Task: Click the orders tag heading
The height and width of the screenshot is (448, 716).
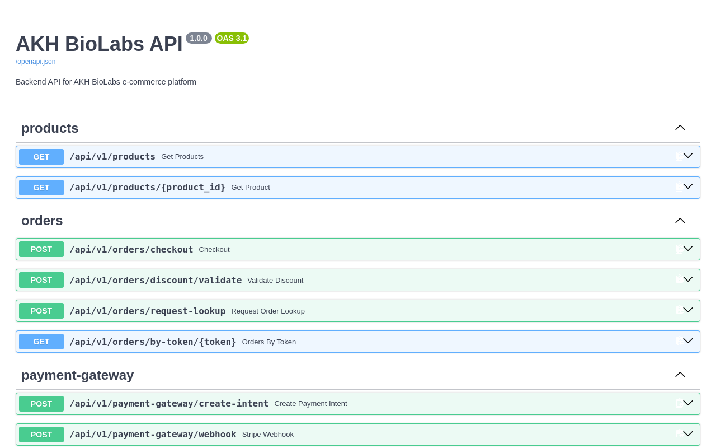Action: (x=42, y=221)
